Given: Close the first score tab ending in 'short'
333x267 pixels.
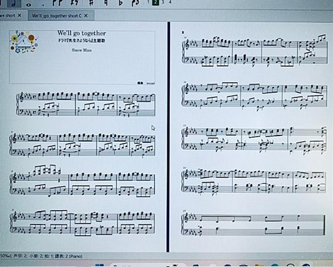Looking at the screenshot, I should [19, 15].
